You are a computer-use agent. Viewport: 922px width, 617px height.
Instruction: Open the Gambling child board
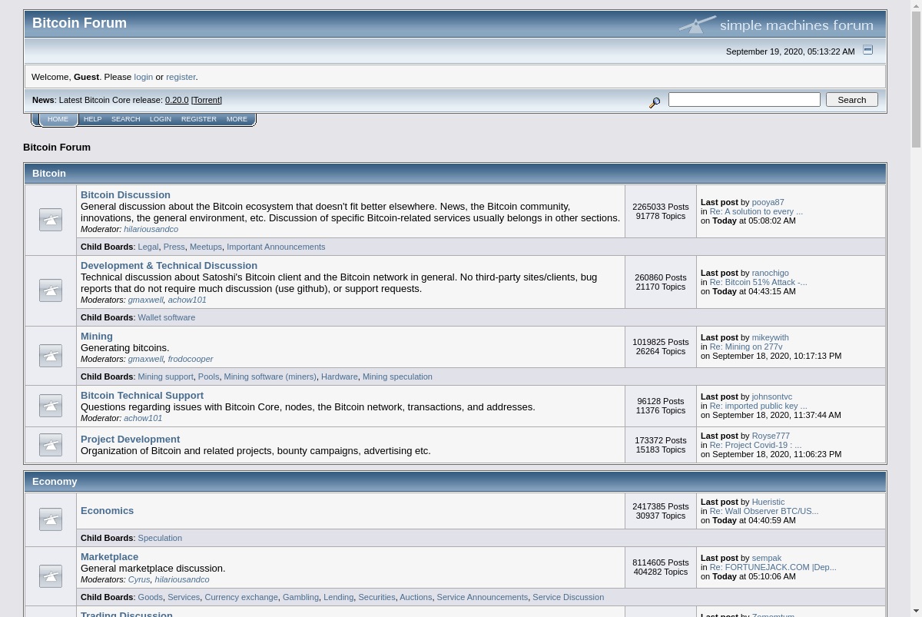pyautogui.click(x=300, y=597)
